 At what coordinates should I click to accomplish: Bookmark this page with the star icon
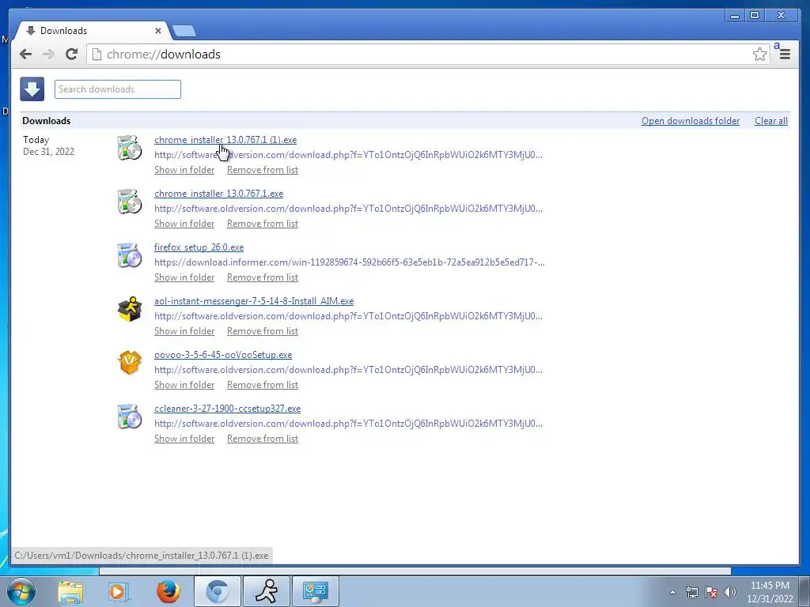point(759,55)
